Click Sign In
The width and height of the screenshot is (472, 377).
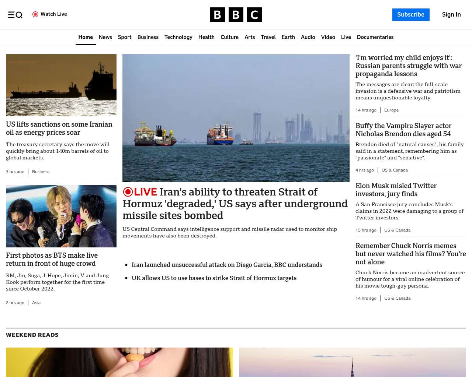[x=451, y=15]
